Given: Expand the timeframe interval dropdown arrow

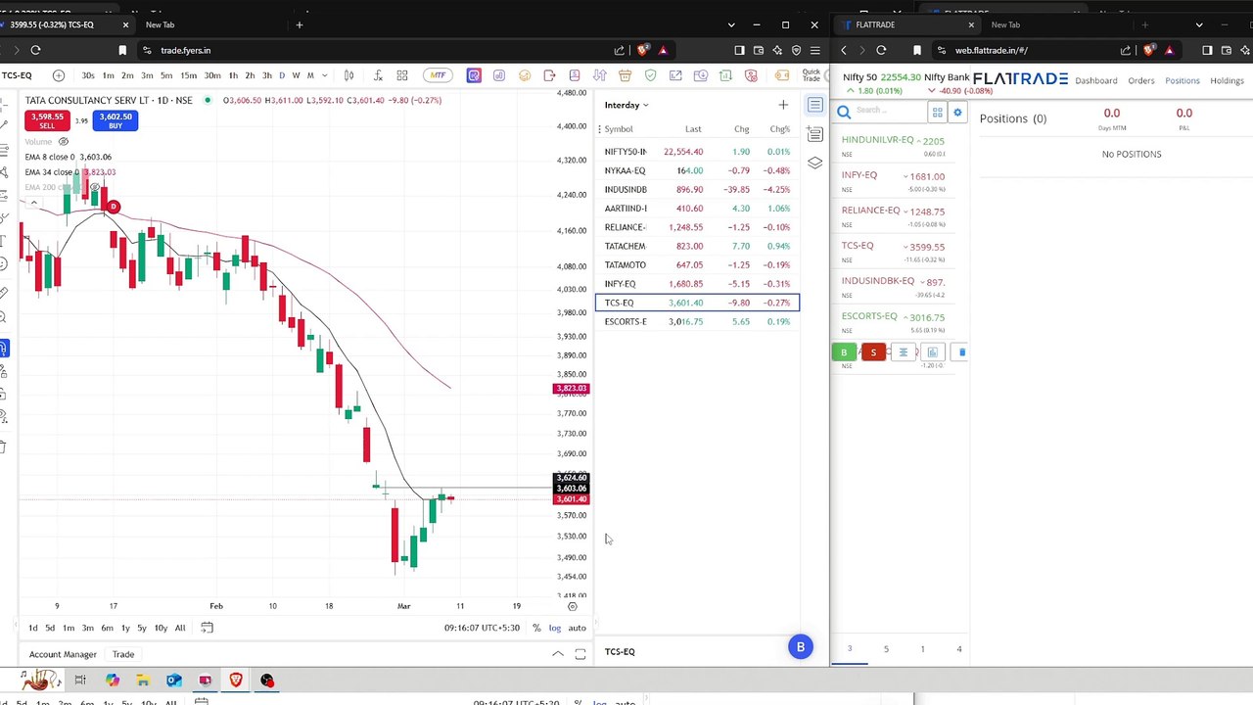Looking at the screenshot, I should (324, 75).
